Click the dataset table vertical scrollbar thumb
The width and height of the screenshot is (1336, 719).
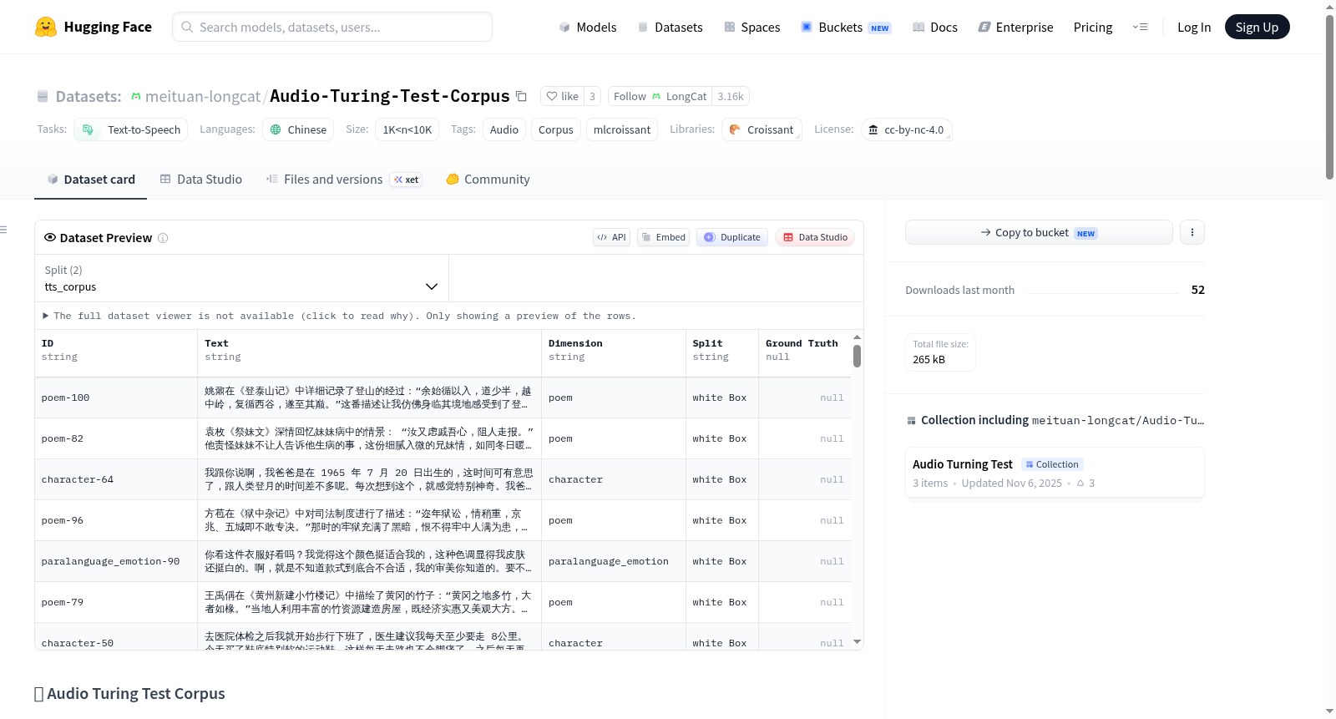coord(857,357)
